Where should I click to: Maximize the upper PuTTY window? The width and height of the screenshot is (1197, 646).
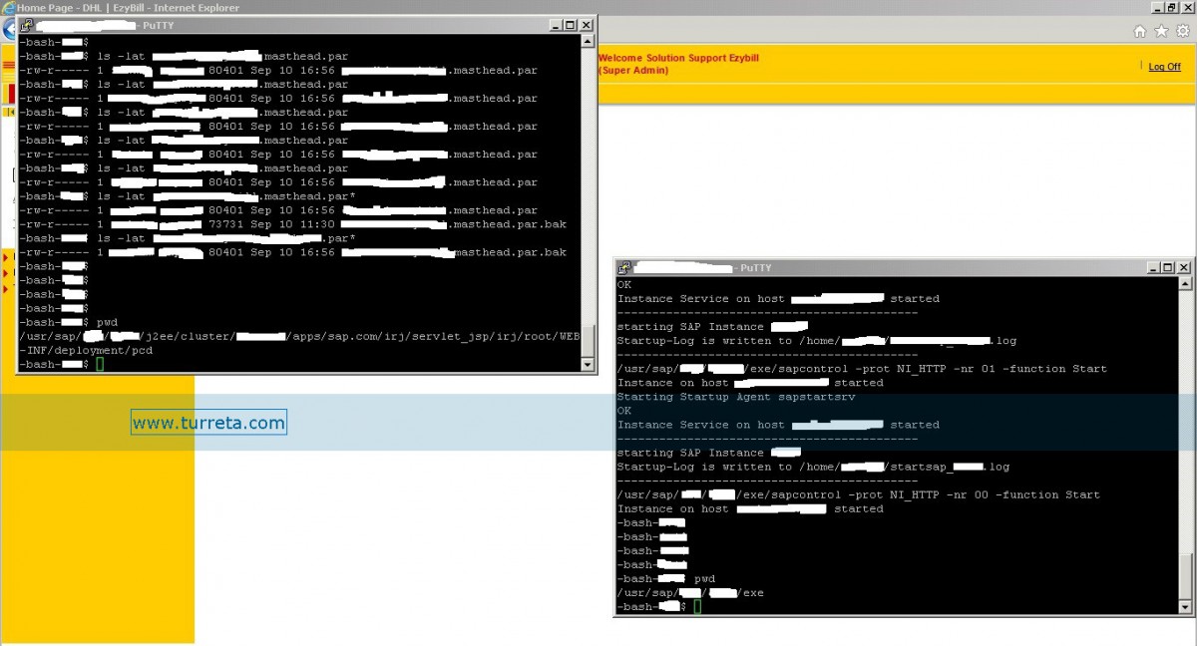pos(572,25)
